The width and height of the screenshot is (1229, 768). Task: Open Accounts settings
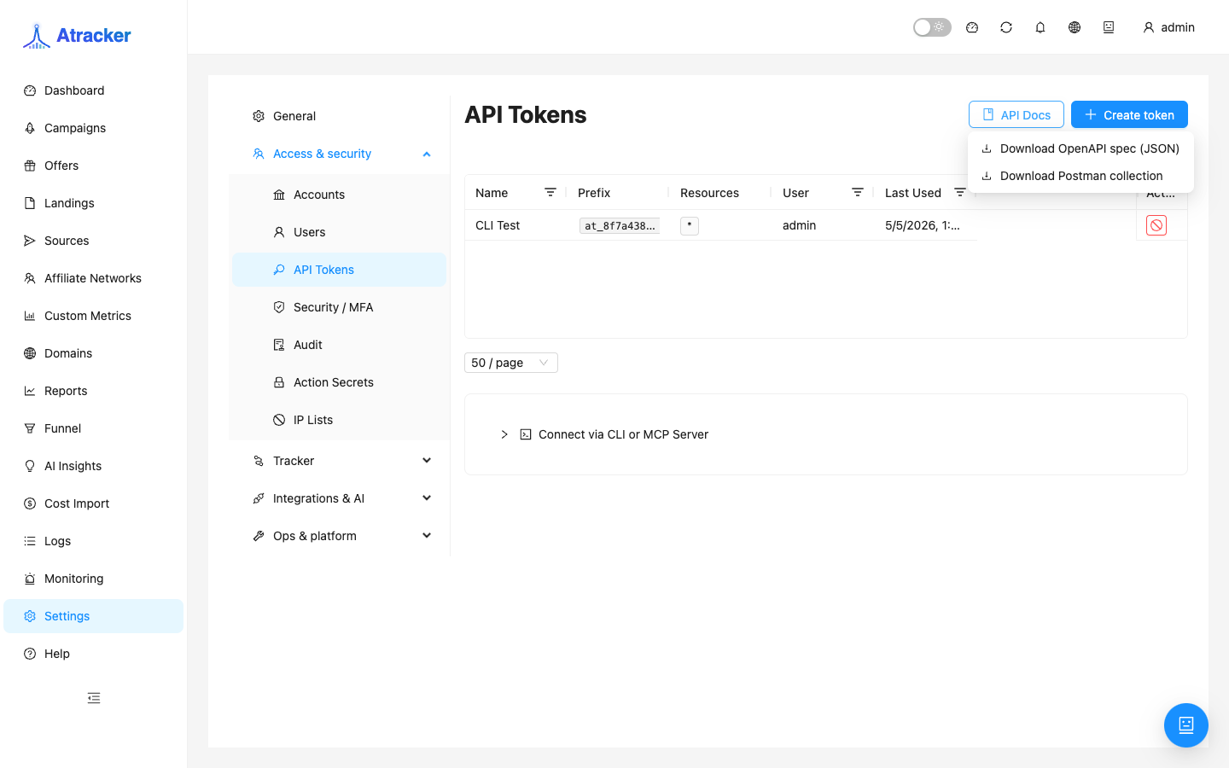[339, 195]
